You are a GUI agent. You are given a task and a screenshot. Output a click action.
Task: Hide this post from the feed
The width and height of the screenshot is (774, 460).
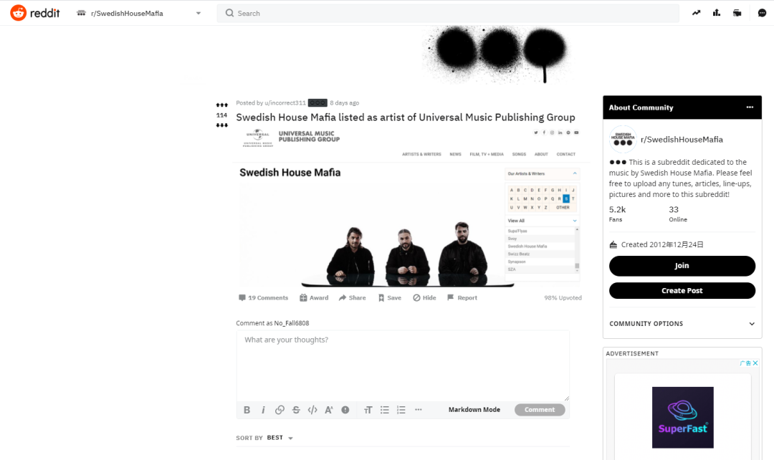pos(424,297)
